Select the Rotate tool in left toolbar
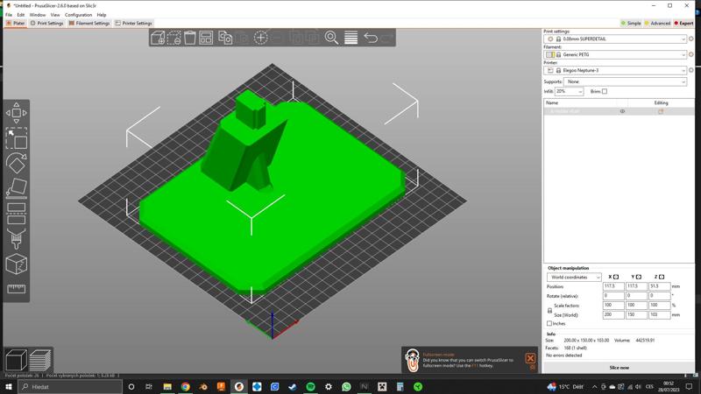Image resolution: width=701 pixels, height=394 pixels. [x=16, y=163]
